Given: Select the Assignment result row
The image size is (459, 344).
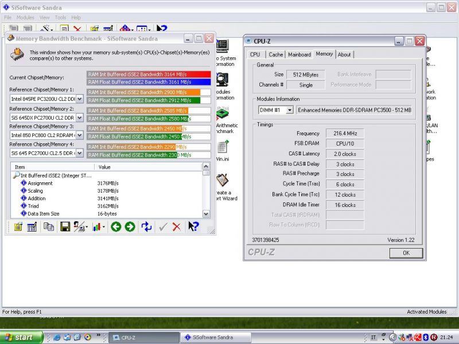Looking at the screenshot, I should point(107,183).
